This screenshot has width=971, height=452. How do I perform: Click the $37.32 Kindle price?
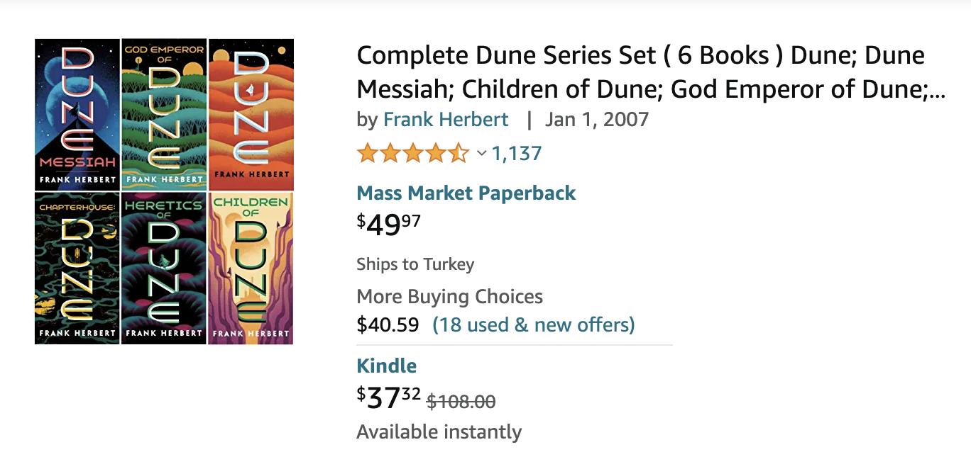(388, 397)
